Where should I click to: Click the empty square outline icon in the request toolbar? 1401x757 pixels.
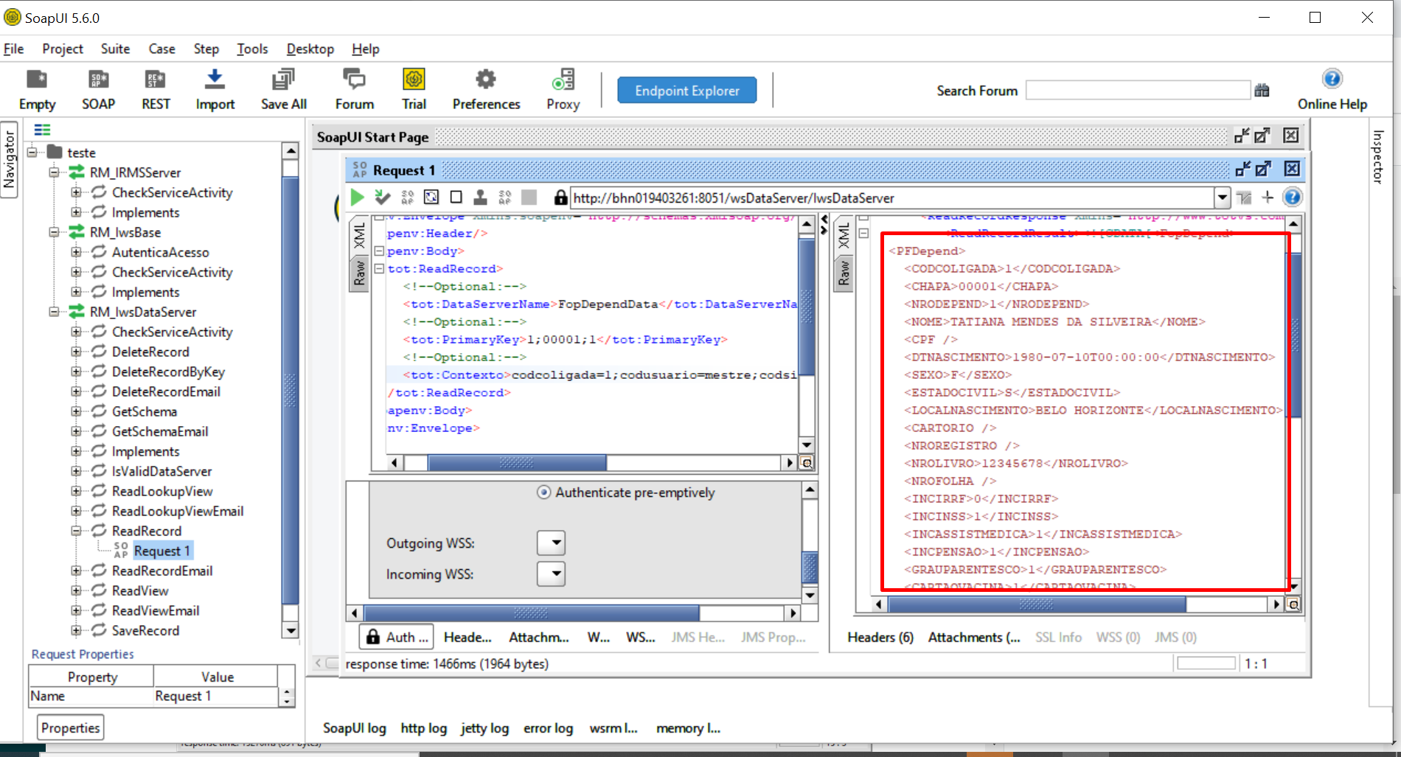(456, 198)
